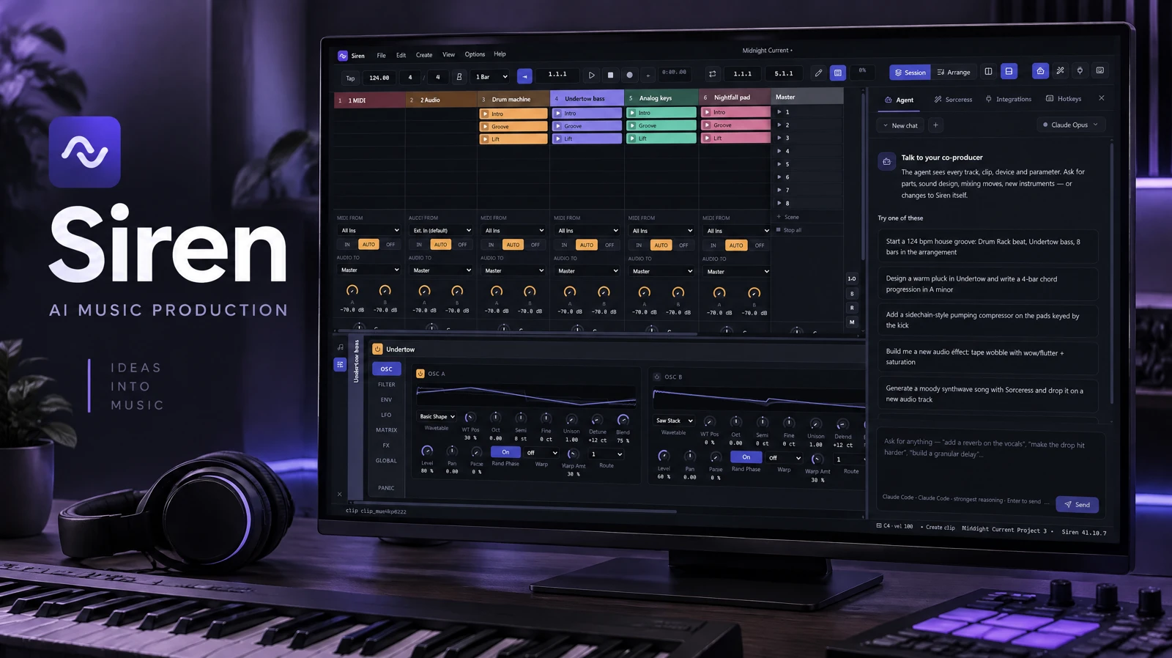Toggle the OSC A power button
This screenshot has height=658, width=1172.
(x=420, y=374)
